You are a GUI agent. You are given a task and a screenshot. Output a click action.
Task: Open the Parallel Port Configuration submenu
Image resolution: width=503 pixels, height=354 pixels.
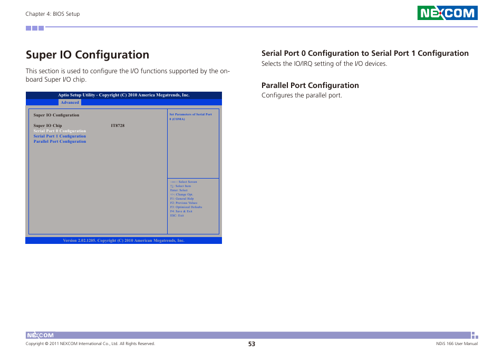pyautogui.click(x=60, y=141)
